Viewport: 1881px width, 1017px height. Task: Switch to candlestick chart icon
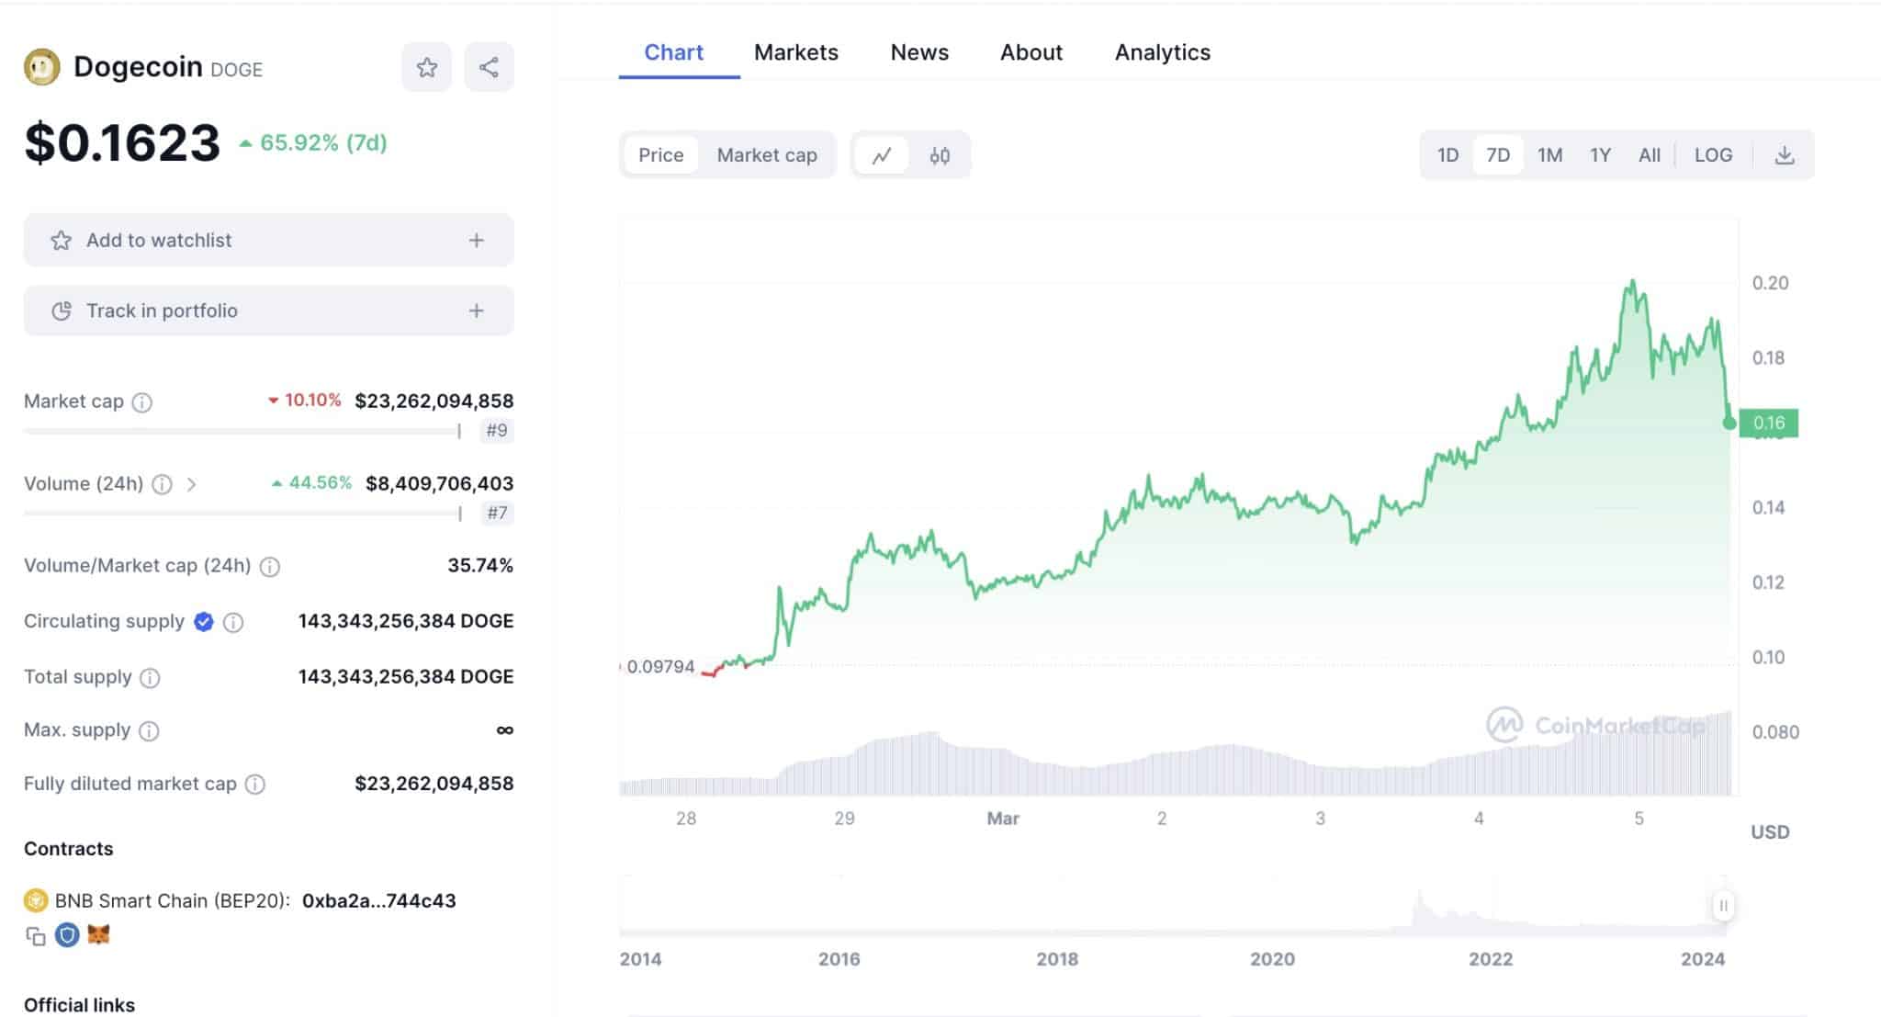pyautogui.click(x=940, y=155)
